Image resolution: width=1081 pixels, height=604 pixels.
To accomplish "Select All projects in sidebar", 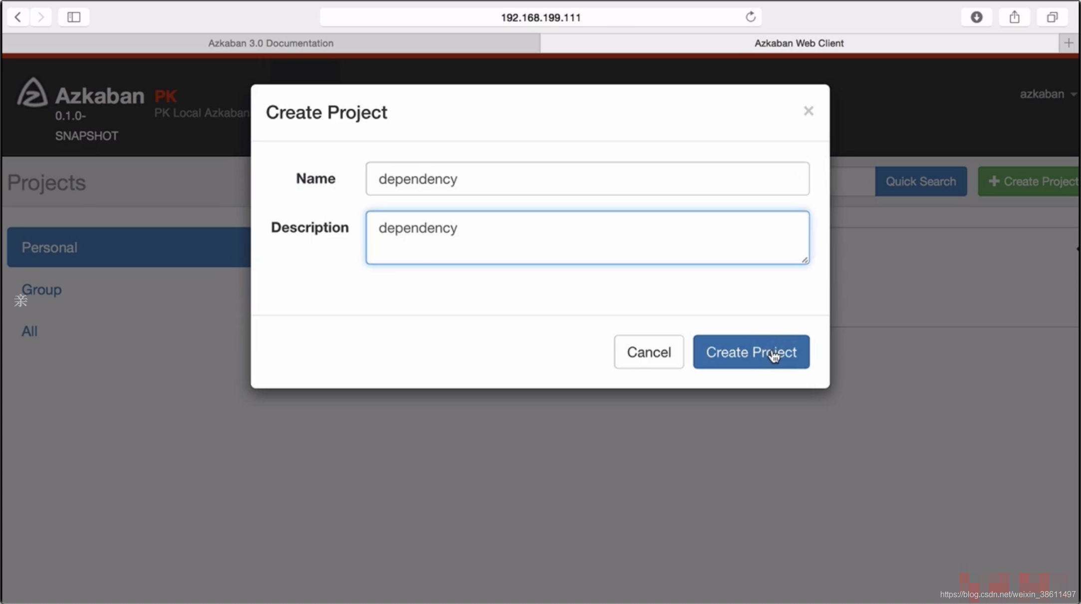I will click(x=29, y=330).
